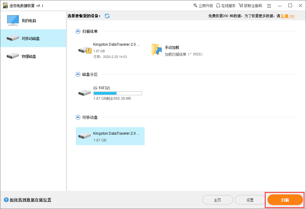Click the 1.87 GB size under the scan result
The image size is (306, 209).
(99, 51)
